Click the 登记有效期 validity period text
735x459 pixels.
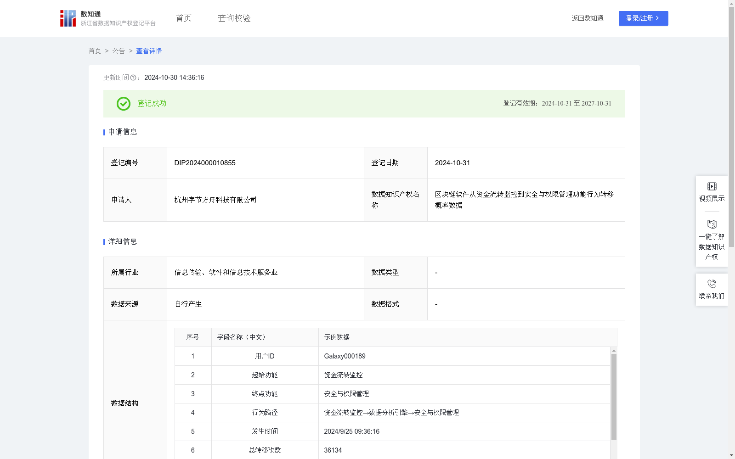(x=557, y=104)
